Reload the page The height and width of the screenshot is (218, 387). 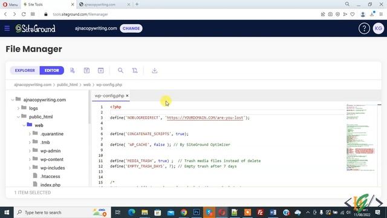[24, 15]
